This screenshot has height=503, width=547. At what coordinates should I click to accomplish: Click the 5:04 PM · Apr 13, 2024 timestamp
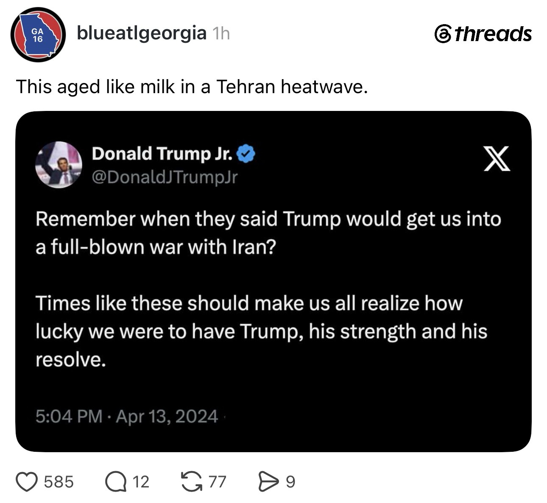point(126,416)
